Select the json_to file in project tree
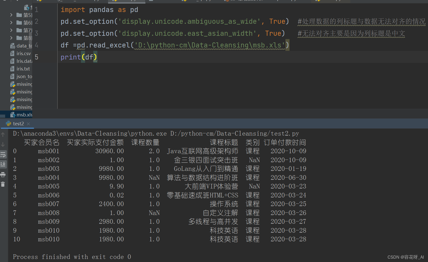Viewport: 428px width, 262px height. [21, 77]
